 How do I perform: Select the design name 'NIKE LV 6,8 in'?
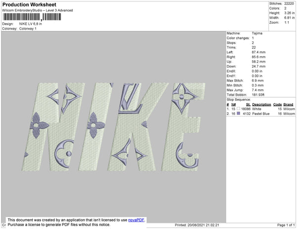pos(31,24)
